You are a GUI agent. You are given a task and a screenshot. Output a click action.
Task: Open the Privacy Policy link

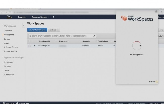pyautogui.click(x=153, y=103)
